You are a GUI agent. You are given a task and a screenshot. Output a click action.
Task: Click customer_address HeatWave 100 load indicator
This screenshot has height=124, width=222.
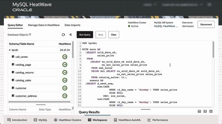(65, 96)
